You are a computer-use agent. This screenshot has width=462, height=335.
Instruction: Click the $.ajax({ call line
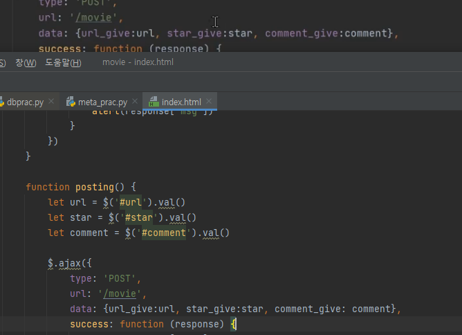click(70, 263)
